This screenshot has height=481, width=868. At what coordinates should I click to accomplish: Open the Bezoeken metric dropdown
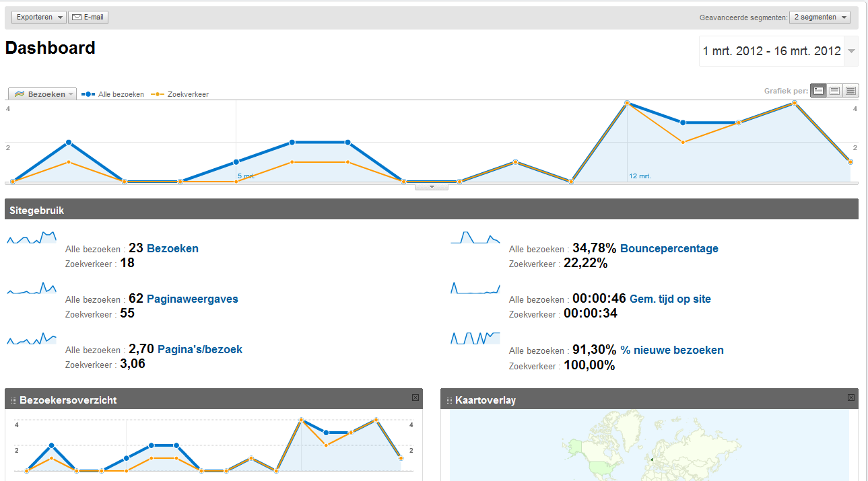click(x=42, y=94)
